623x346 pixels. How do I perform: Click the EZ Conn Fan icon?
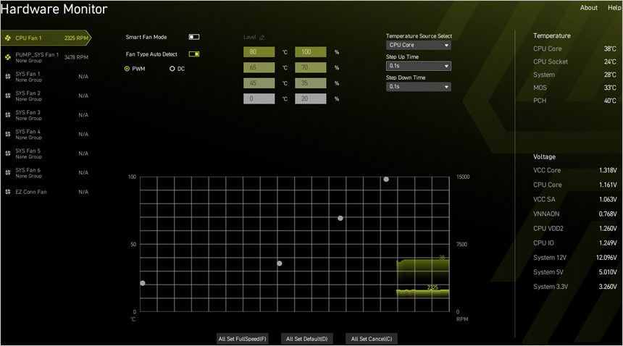(x=8, y=192)
